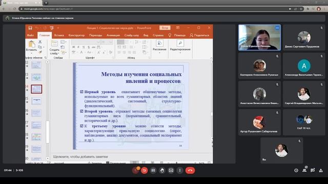Click Артур Рушанович participant tile
The image size is (328, 184).
pyautogui.click(x=259, y=122)
